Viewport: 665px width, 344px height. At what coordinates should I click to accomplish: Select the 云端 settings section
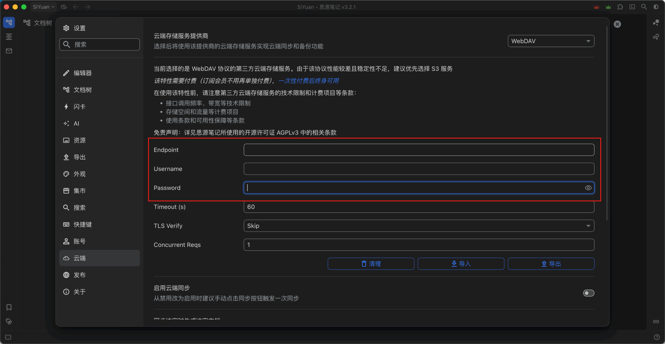pyautogui.click(x=99, y=258)
